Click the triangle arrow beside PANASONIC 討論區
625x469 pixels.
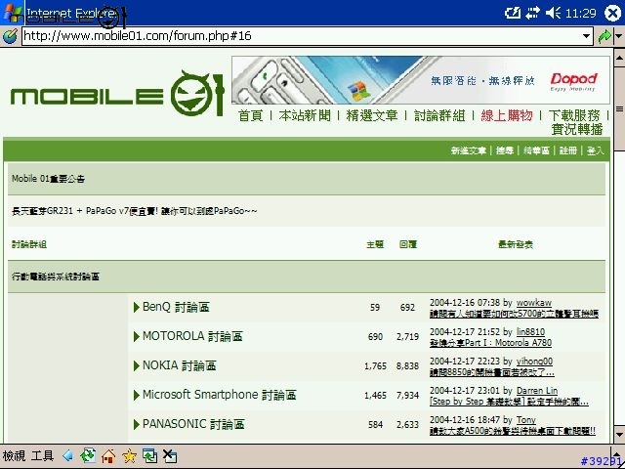tap(137, 424)
